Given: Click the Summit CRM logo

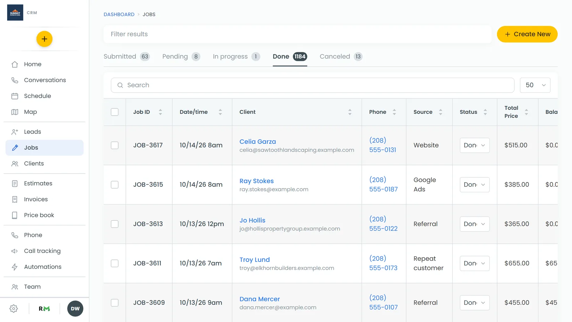Looking at the screenshot, I should point(15,13).
